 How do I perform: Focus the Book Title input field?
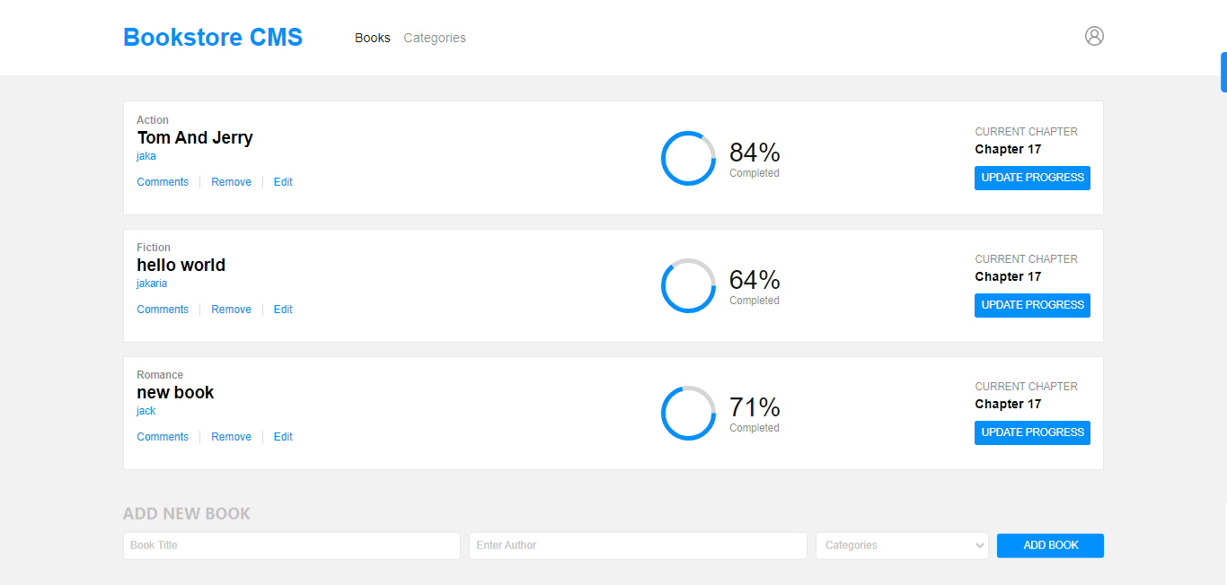tap(291, 546)
